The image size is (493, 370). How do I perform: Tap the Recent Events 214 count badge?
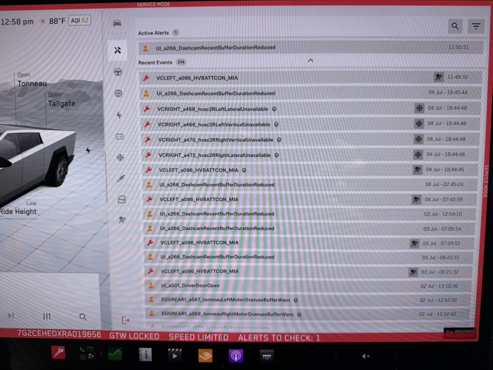tap(181, 62)
